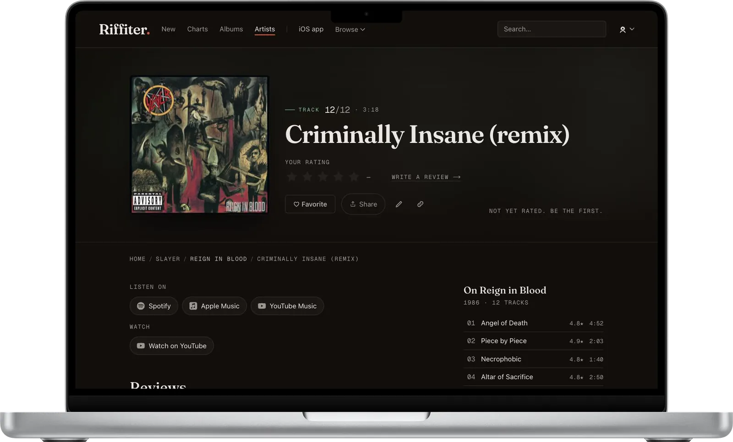
Task: Copy link with chain icon
Action: (420, 204)
